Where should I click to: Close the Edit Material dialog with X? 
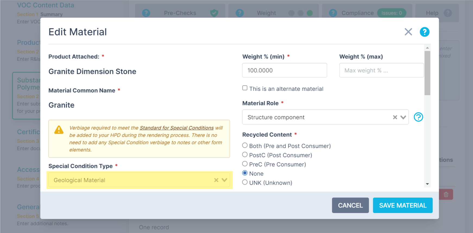pyautogui.click(x=408, y=32)
